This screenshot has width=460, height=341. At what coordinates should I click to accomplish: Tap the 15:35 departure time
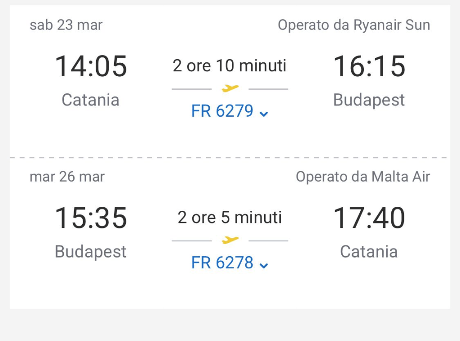click(x=91, y=218)
